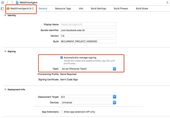Toggle the targets list sidebar icon
This screenshot has width=170, height=118.
coord(2,9)
